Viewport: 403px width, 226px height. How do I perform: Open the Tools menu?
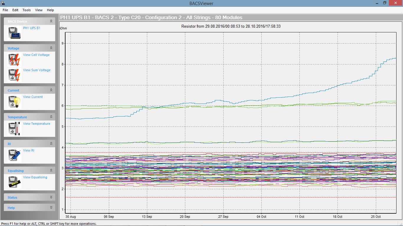26,10
